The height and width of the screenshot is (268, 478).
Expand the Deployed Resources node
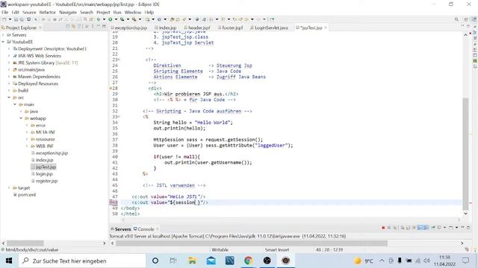coord(9,84)
